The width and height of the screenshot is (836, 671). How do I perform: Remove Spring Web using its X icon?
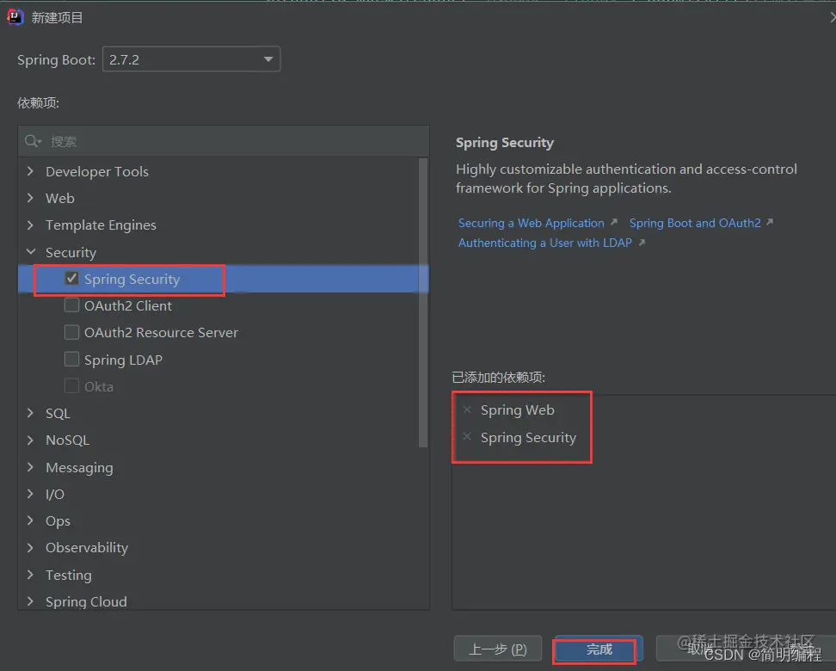[x=467, y=409]
